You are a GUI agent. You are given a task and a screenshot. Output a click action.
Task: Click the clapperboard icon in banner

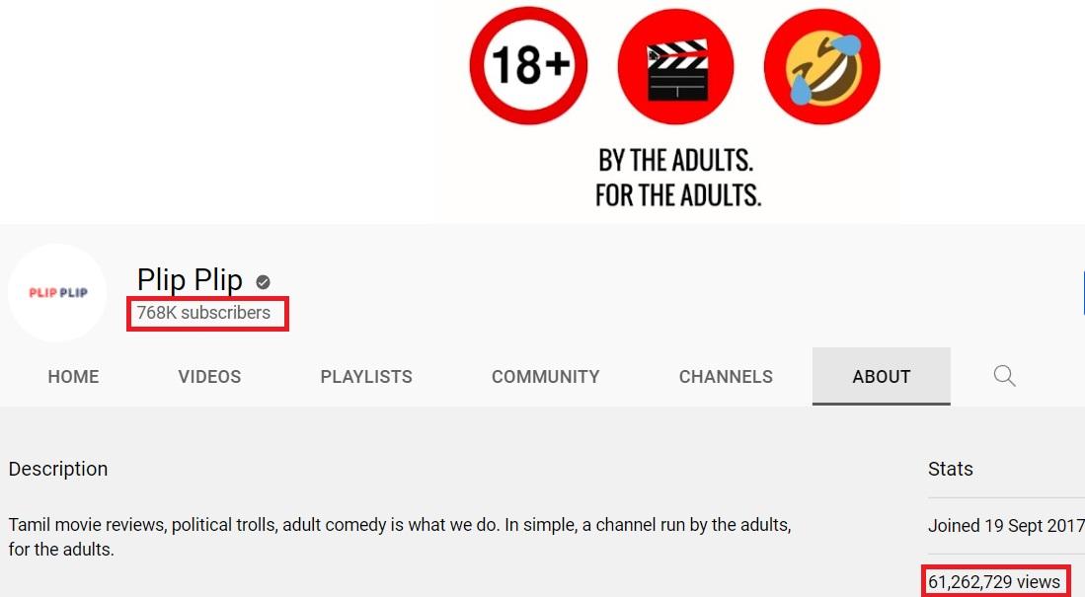(675, 66)
